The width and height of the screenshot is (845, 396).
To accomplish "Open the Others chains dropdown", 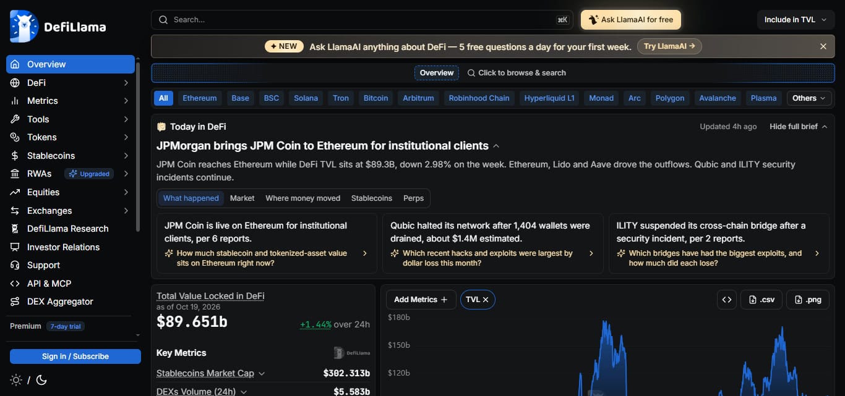I will 809,98.
